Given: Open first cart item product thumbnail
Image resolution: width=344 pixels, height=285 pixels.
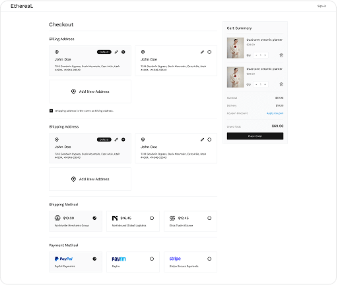Looking at the screenshot, I should coord(235,48).
